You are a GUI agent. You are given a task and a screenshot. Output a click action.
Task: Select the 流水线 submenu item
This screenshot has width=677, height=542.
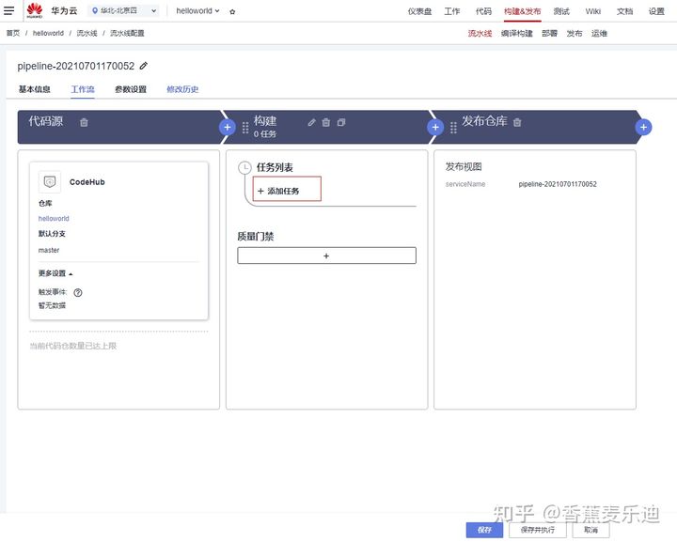click(x=480, y=33)
